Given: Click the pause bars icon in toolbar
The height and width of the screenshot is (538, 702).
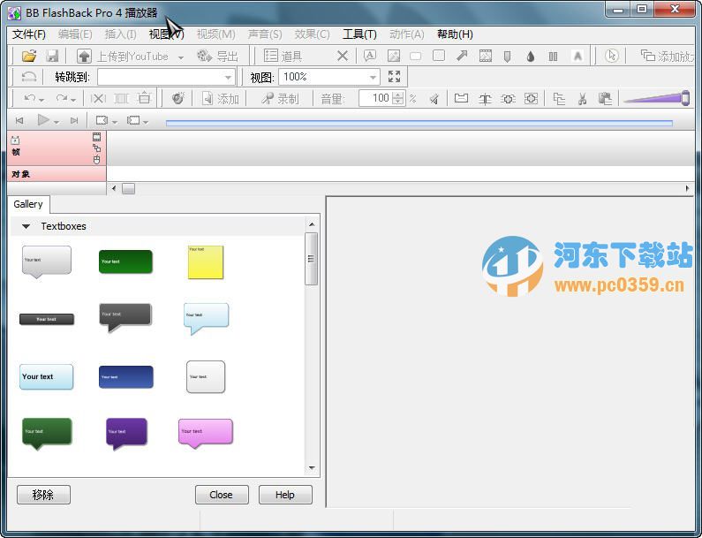Looking at the screenshot, I should [x=554, y=56].
